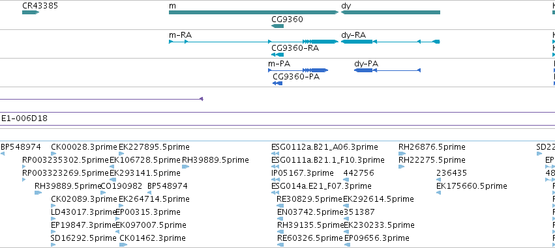Click the purple arrowhead ending the long line
This screenshot has width=555, height=248.
[x=202, y=99]
